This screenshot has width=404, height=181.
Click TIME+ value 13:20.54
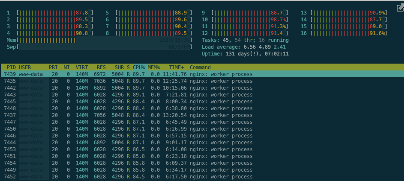click(175, 115)
